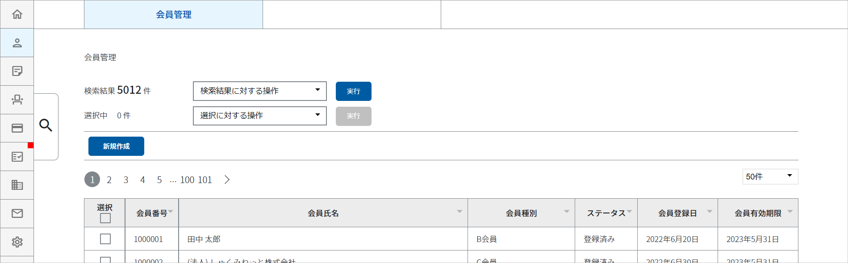The width and height of the screenshot is (848, 263).
Task: Open the note document icon in sidebar
Action: pos(17,71)
